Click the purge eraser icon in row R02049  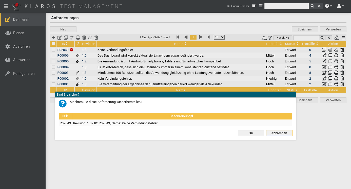pyautogui.click(x=336, y=50)
